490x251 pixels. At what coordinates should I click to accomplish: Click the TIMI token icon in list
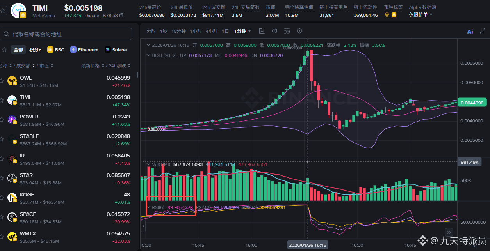click(12, 100)
